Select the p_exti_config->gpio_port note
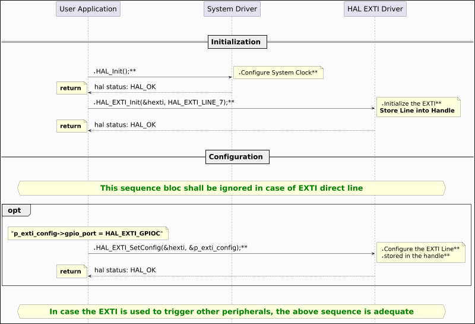 pos(88,233)
